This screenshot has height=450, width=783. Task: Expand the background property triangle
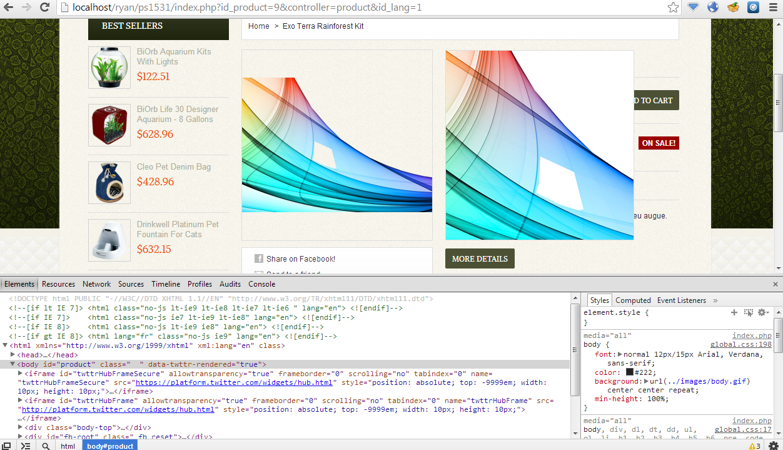(645, 381)
